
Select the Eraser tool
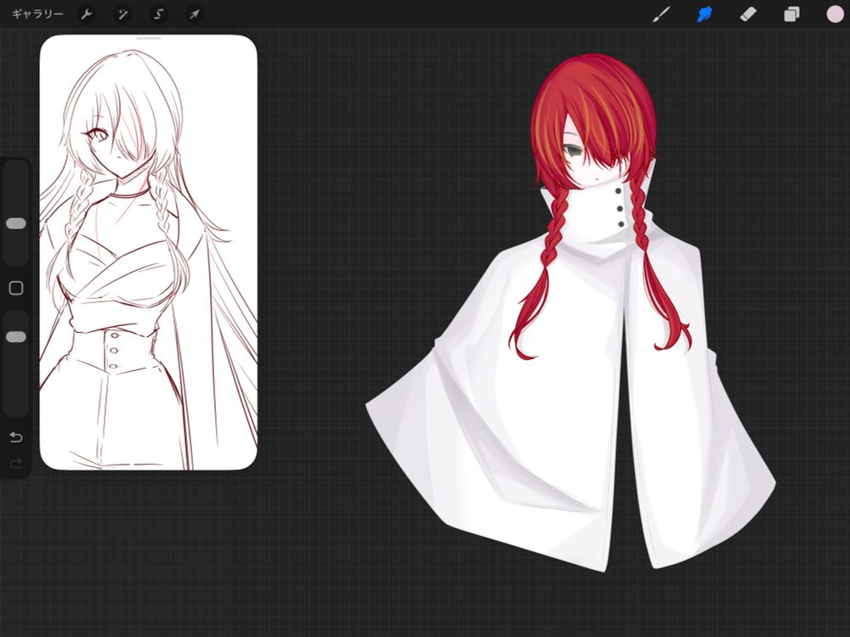click(748, 14)
